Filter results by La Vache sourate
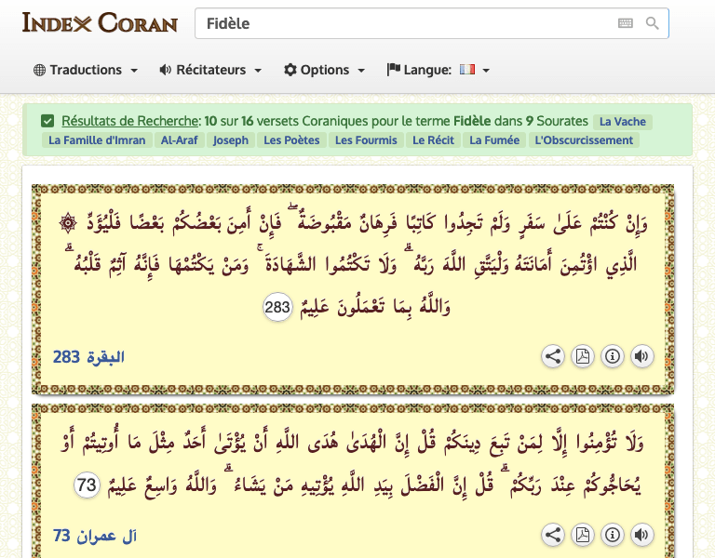This screenshot has height=558, width=715. click(x=623, y=122)
